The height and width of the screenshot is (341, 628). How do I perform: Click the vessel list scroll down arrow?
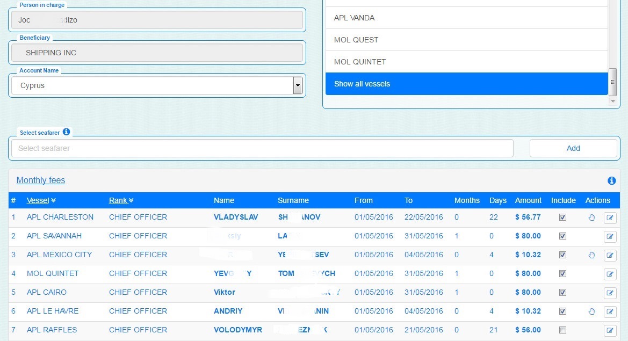click(x=613, y=101)
